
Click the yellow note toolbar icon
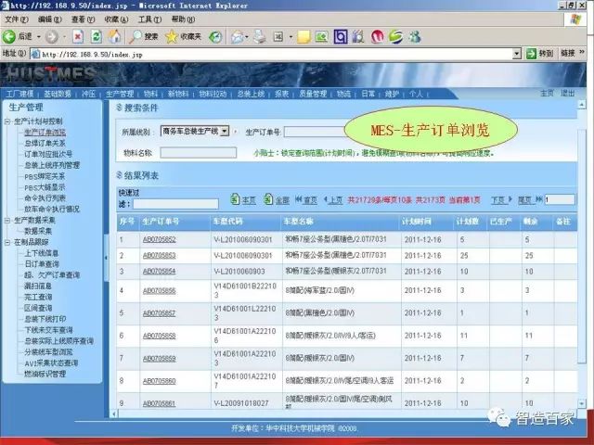(303, 37)
